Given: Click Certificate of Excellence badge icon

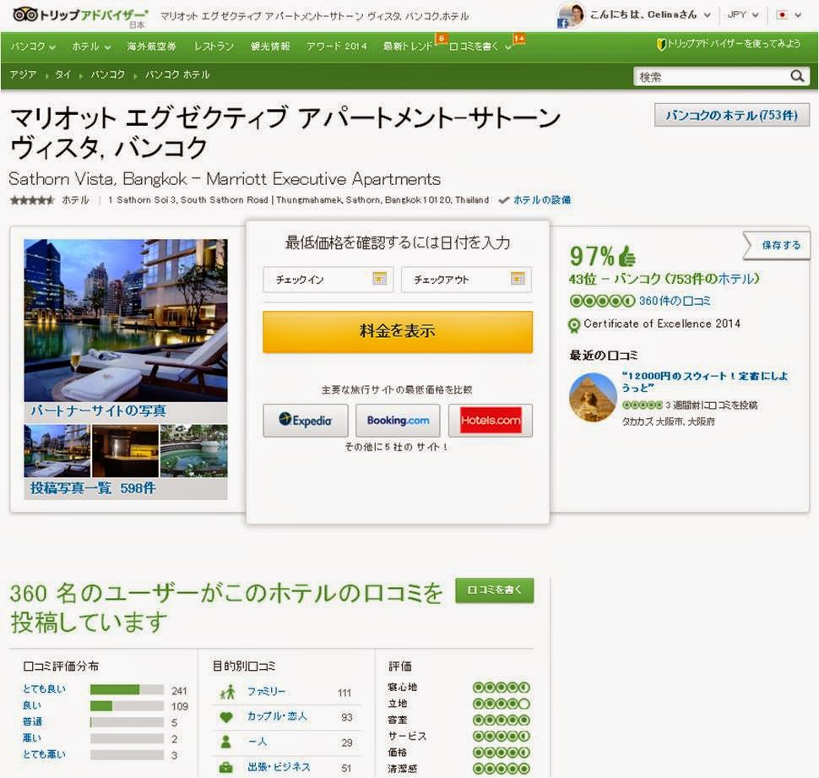Looking at the screenshot, I should [x=574, y=325].
